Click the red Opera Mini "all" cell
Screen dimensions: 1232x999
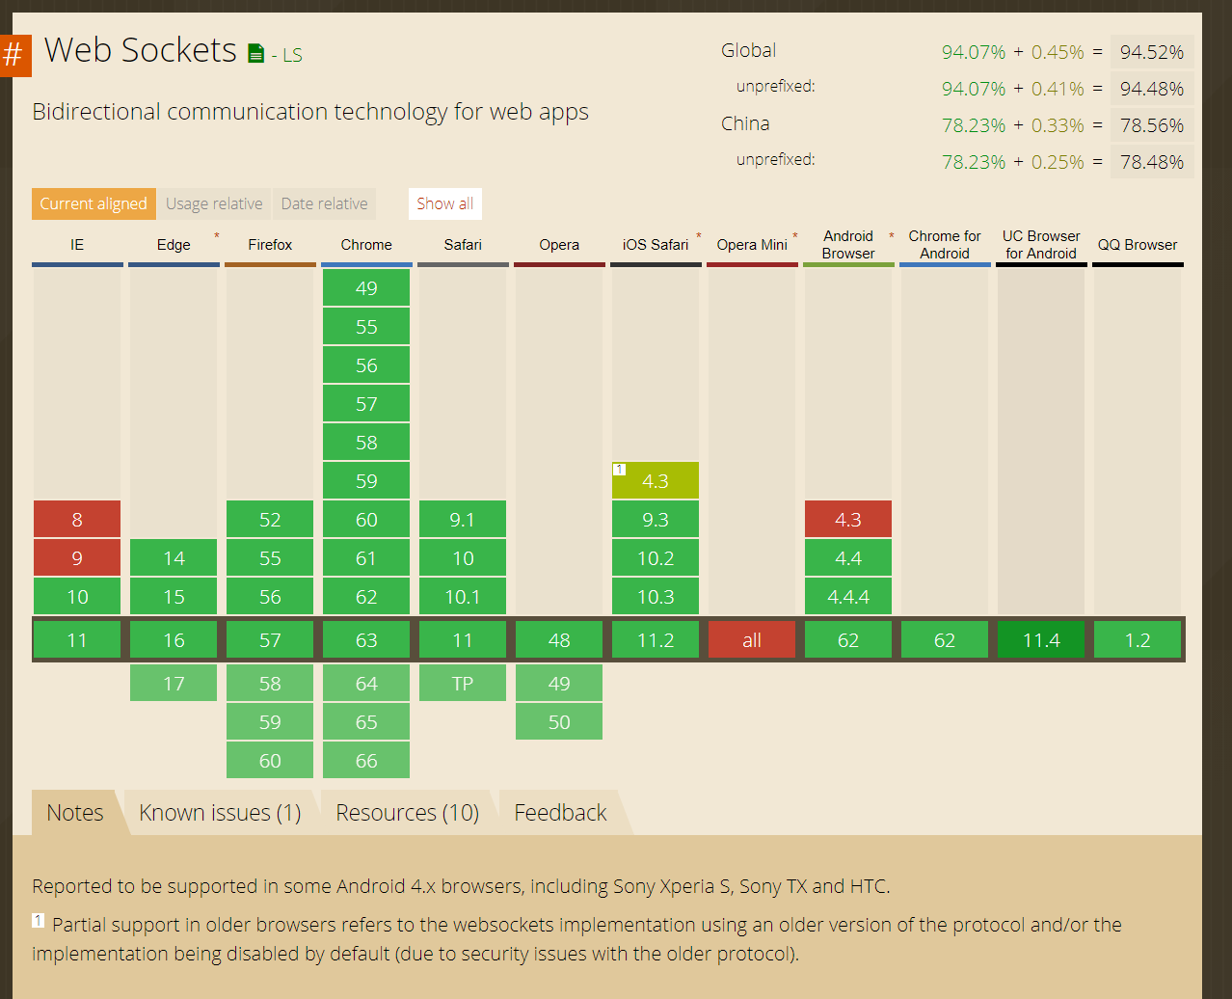pyautogui.click(x=752, y=639)
